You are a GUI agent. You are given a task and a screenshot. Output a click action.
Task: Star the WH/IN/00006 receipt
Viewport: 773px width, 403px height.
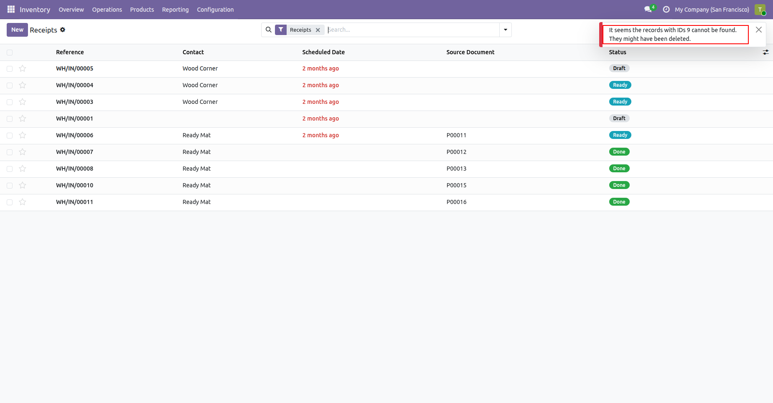point(23,135)
